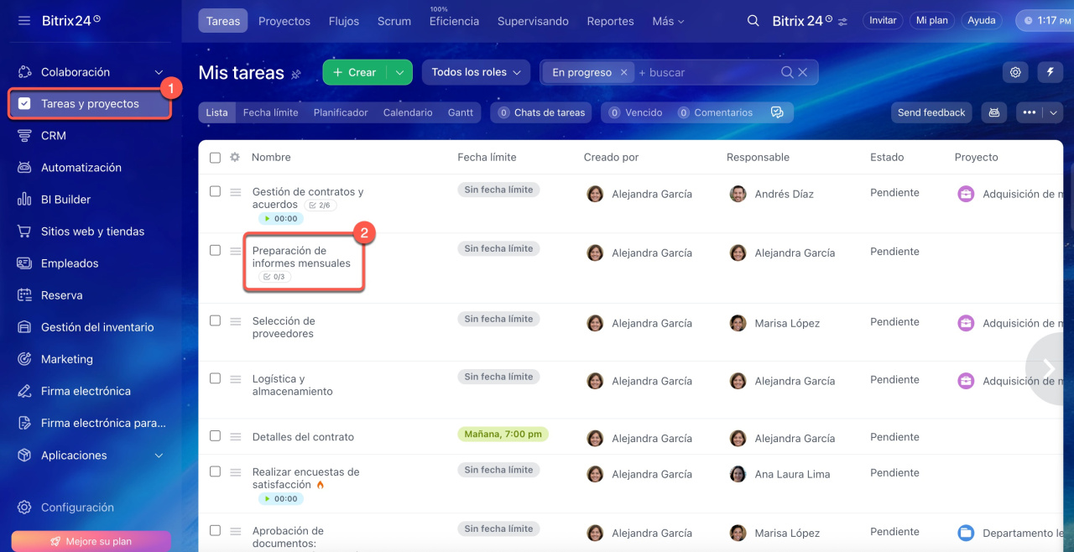Open the Logística y almacenamiento task
The width and height of the screenshot is (1074, 552).
pyautogui.click(x=292, y=385)
